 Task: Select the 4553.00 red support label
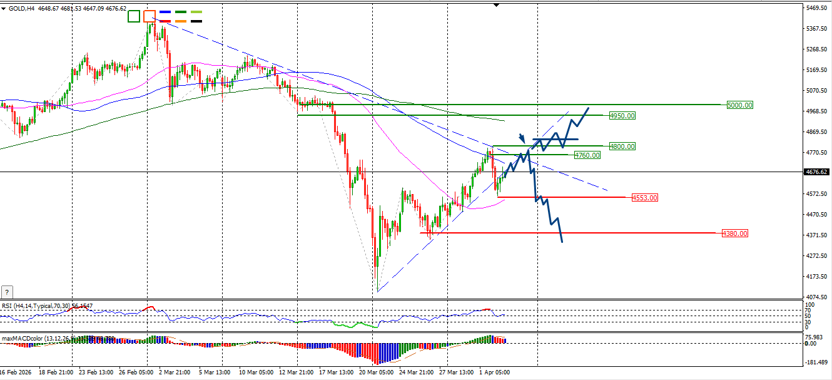point(645,198)
